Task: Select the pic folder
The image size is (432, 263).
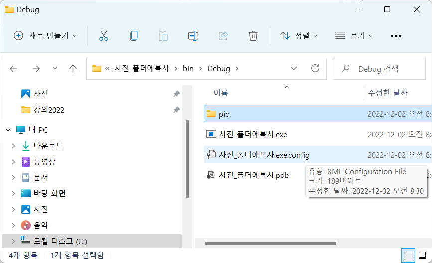Action: (x=317, y=114)
